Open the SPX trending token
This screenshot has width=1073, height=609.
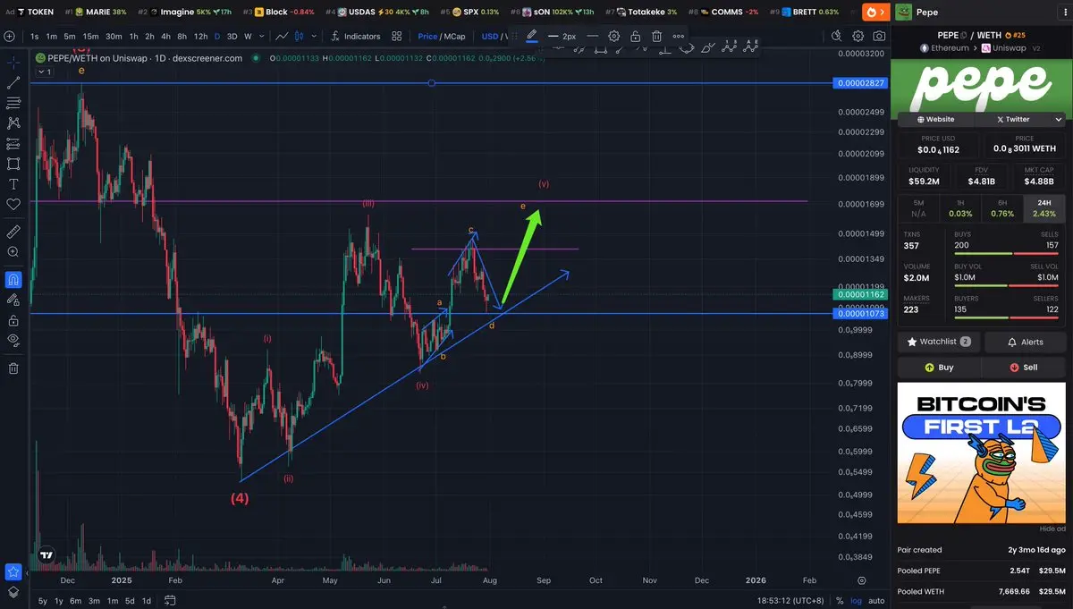coord(470,13)
